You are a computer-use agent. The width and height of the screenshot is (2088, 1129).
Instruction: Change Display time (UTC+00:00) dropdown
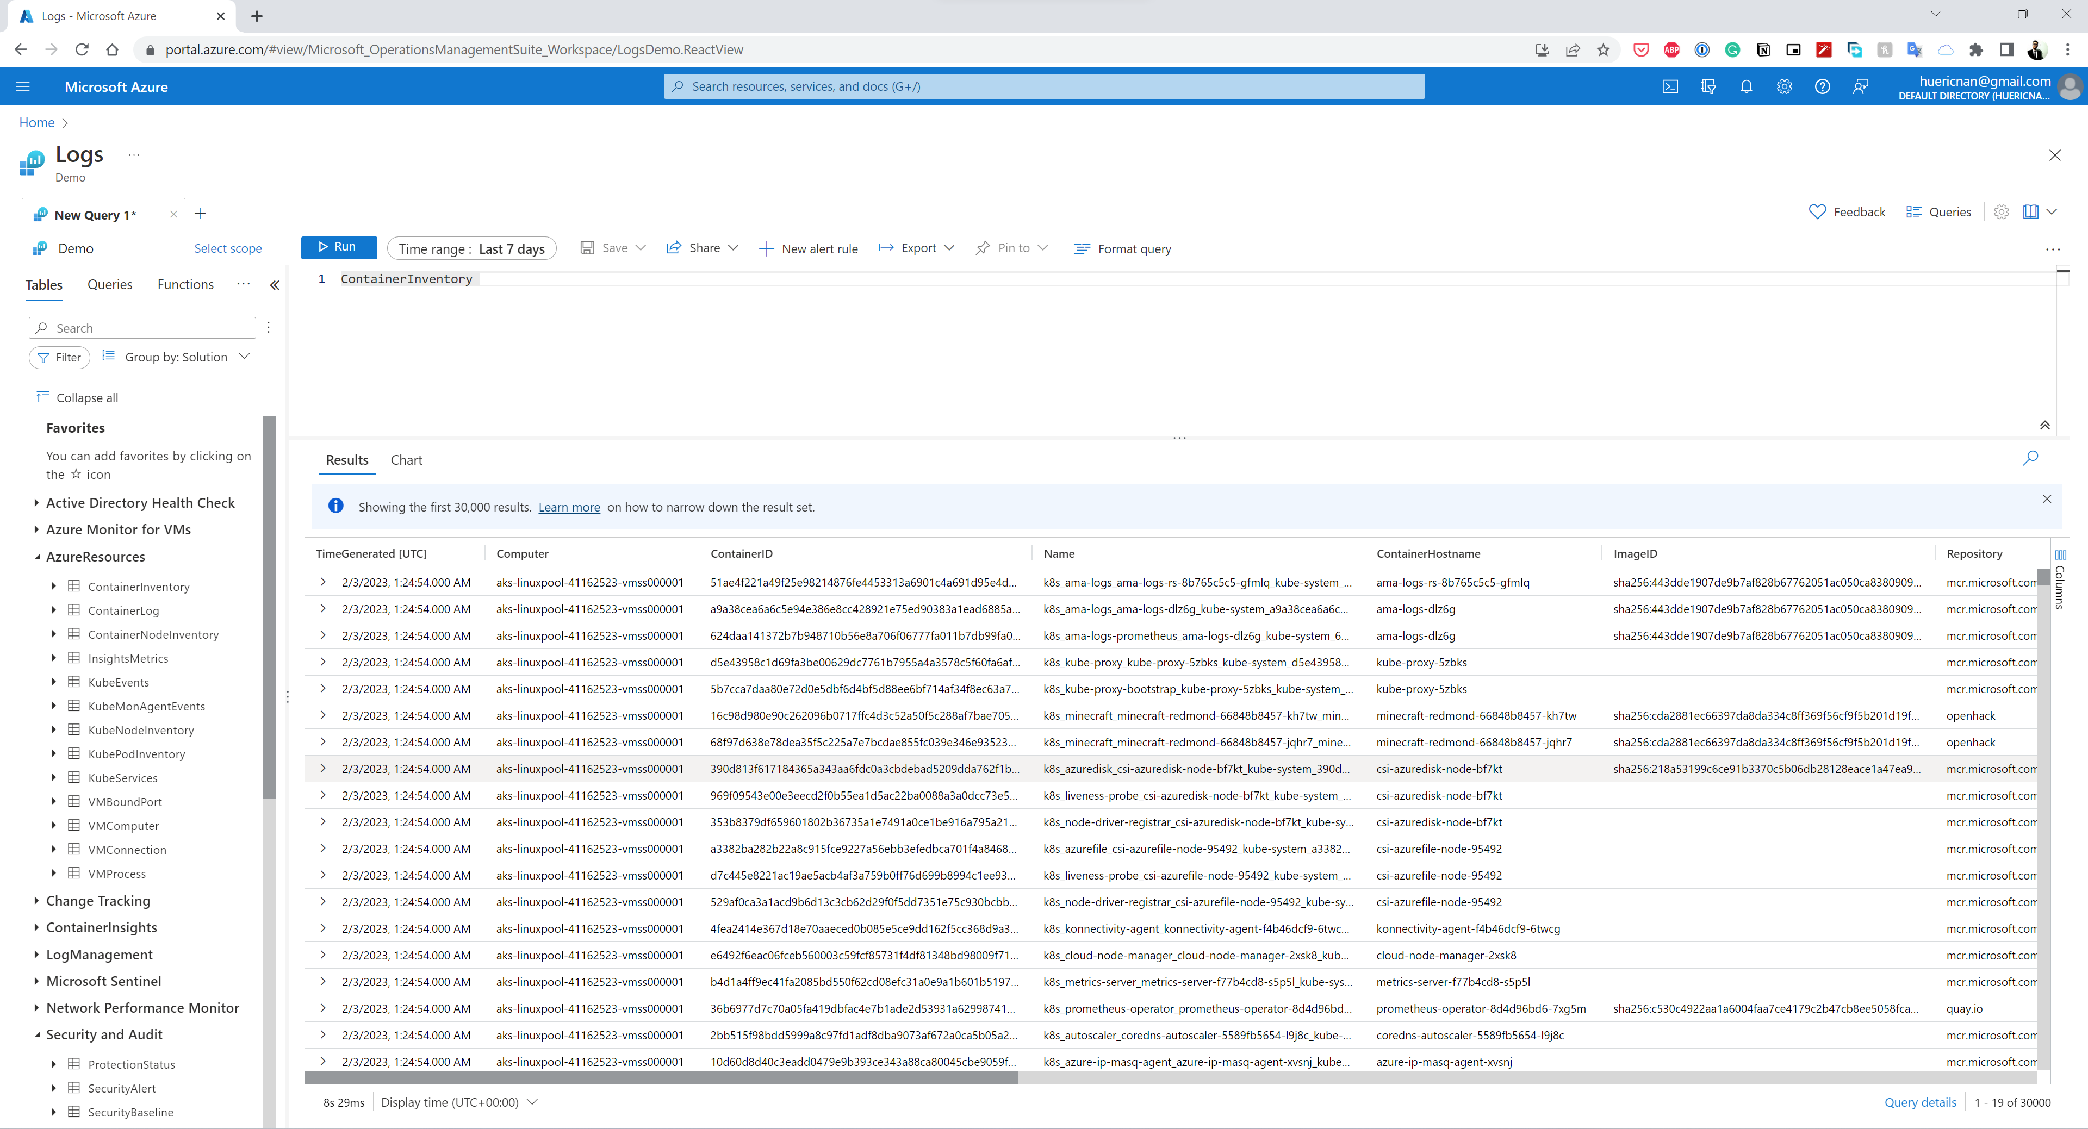[459, 1102]
